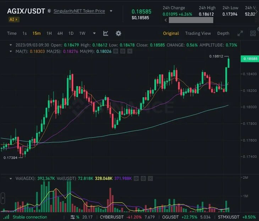Switch to Depth chart
Image resolution: width=259 pixels, height=221 pixels.
[x=223, y=33]
